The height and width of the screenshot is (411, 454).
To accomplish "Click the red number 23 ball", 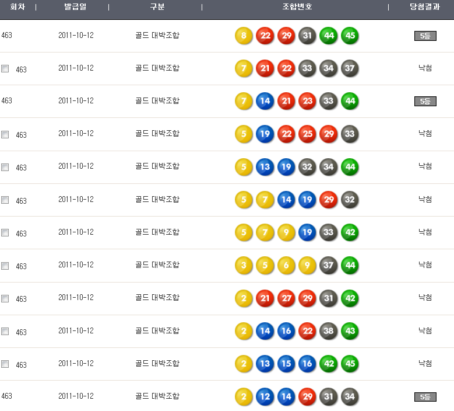I will [x=307, y=102].
